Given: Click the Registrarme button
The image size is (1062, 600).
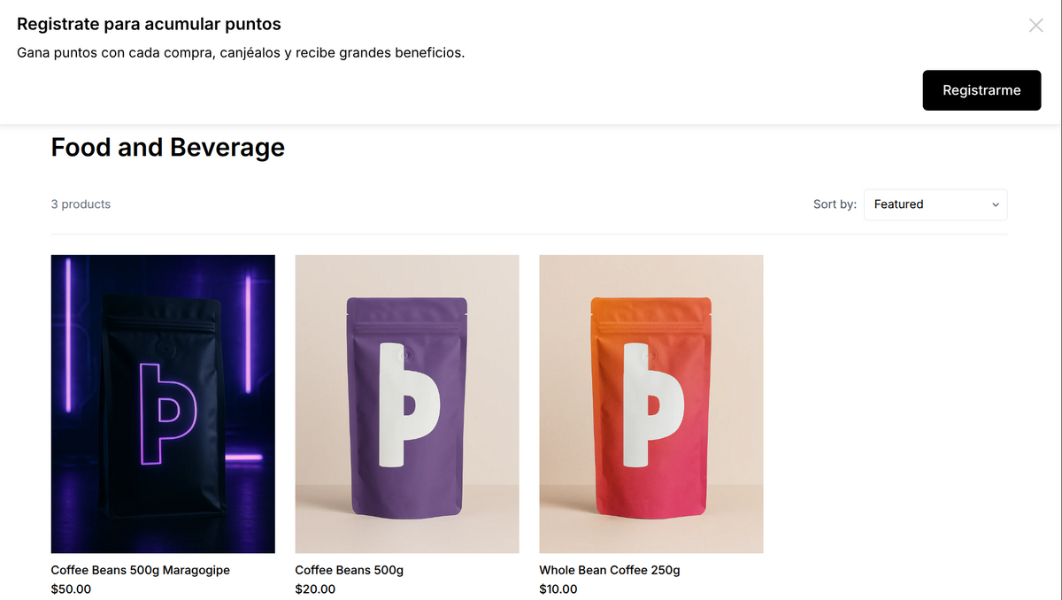Looking at the screenshot, I should point(981,90).
